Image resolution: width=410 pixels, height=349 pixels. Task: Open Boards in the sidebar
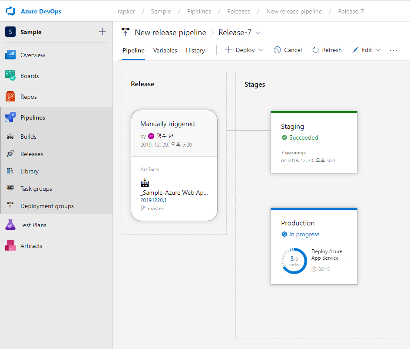coord(56,76)
